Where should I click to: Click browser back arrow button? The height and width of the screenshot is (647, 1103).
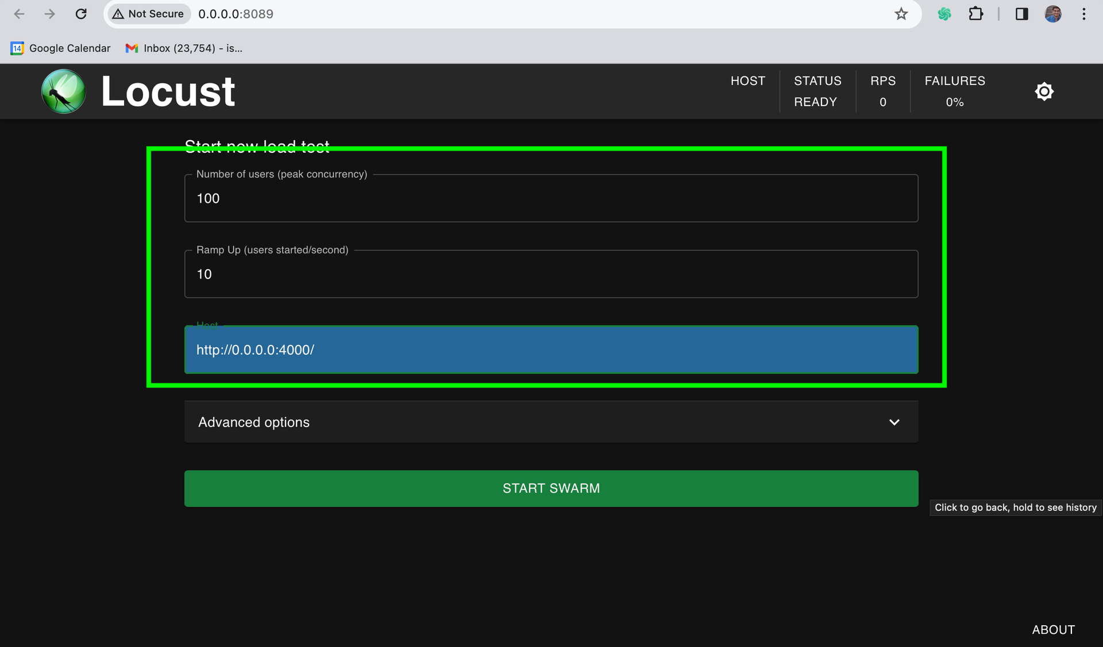pyautogui.click(x=19, y=14)
